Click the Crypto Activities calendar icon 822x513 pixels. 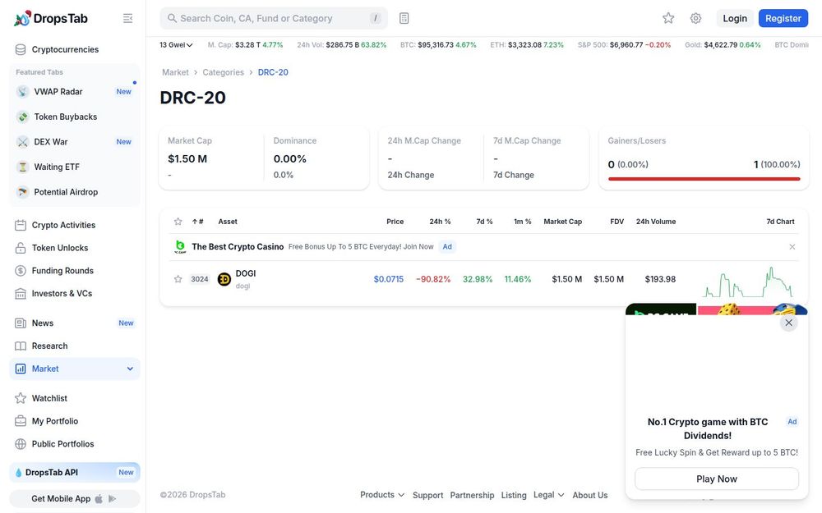click(x=21, y=225)
